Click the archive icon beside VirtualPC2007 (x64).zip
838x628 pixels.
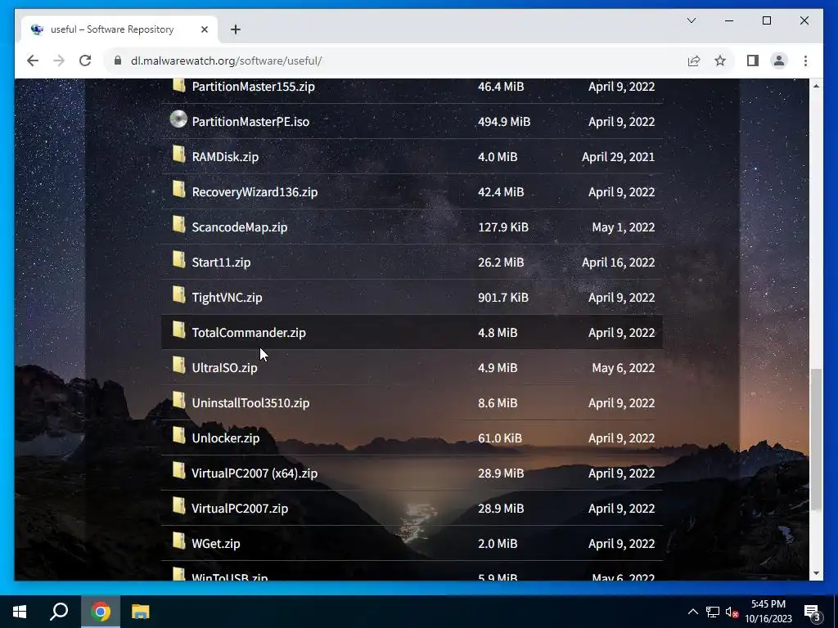point(179,472)
